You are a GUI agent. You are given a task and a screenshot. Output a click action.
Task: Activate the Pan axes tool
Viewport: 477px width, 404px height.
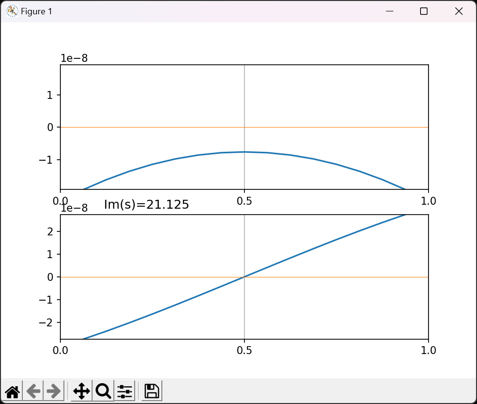pyautogui.click(x=82, y=391)
